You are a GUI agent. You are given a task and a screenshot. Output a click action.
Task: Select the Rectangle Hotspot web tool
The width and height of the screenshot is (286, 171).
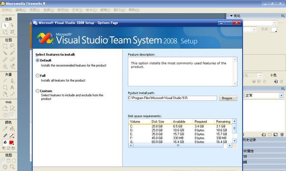click(5, 109)
